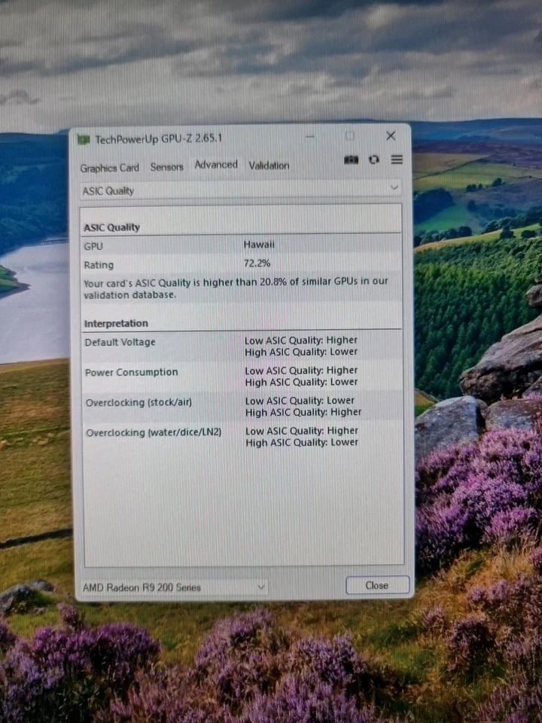Expand the ASIC Quality dropdown
This screenshot has width=542, height=723.
(x=240, y=190)
